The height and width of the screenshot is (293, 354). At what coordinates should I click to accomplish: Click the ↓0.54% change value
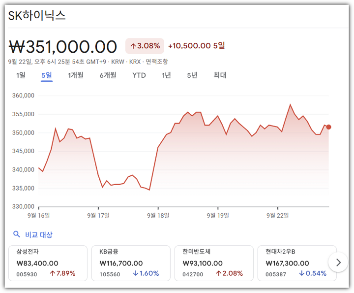[x=313, y=273]
